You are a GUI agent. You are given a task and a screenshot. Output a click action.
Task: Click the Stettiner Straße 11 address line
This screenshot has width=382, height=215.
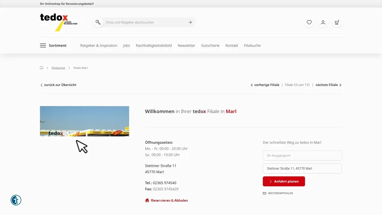click(160, 166)
